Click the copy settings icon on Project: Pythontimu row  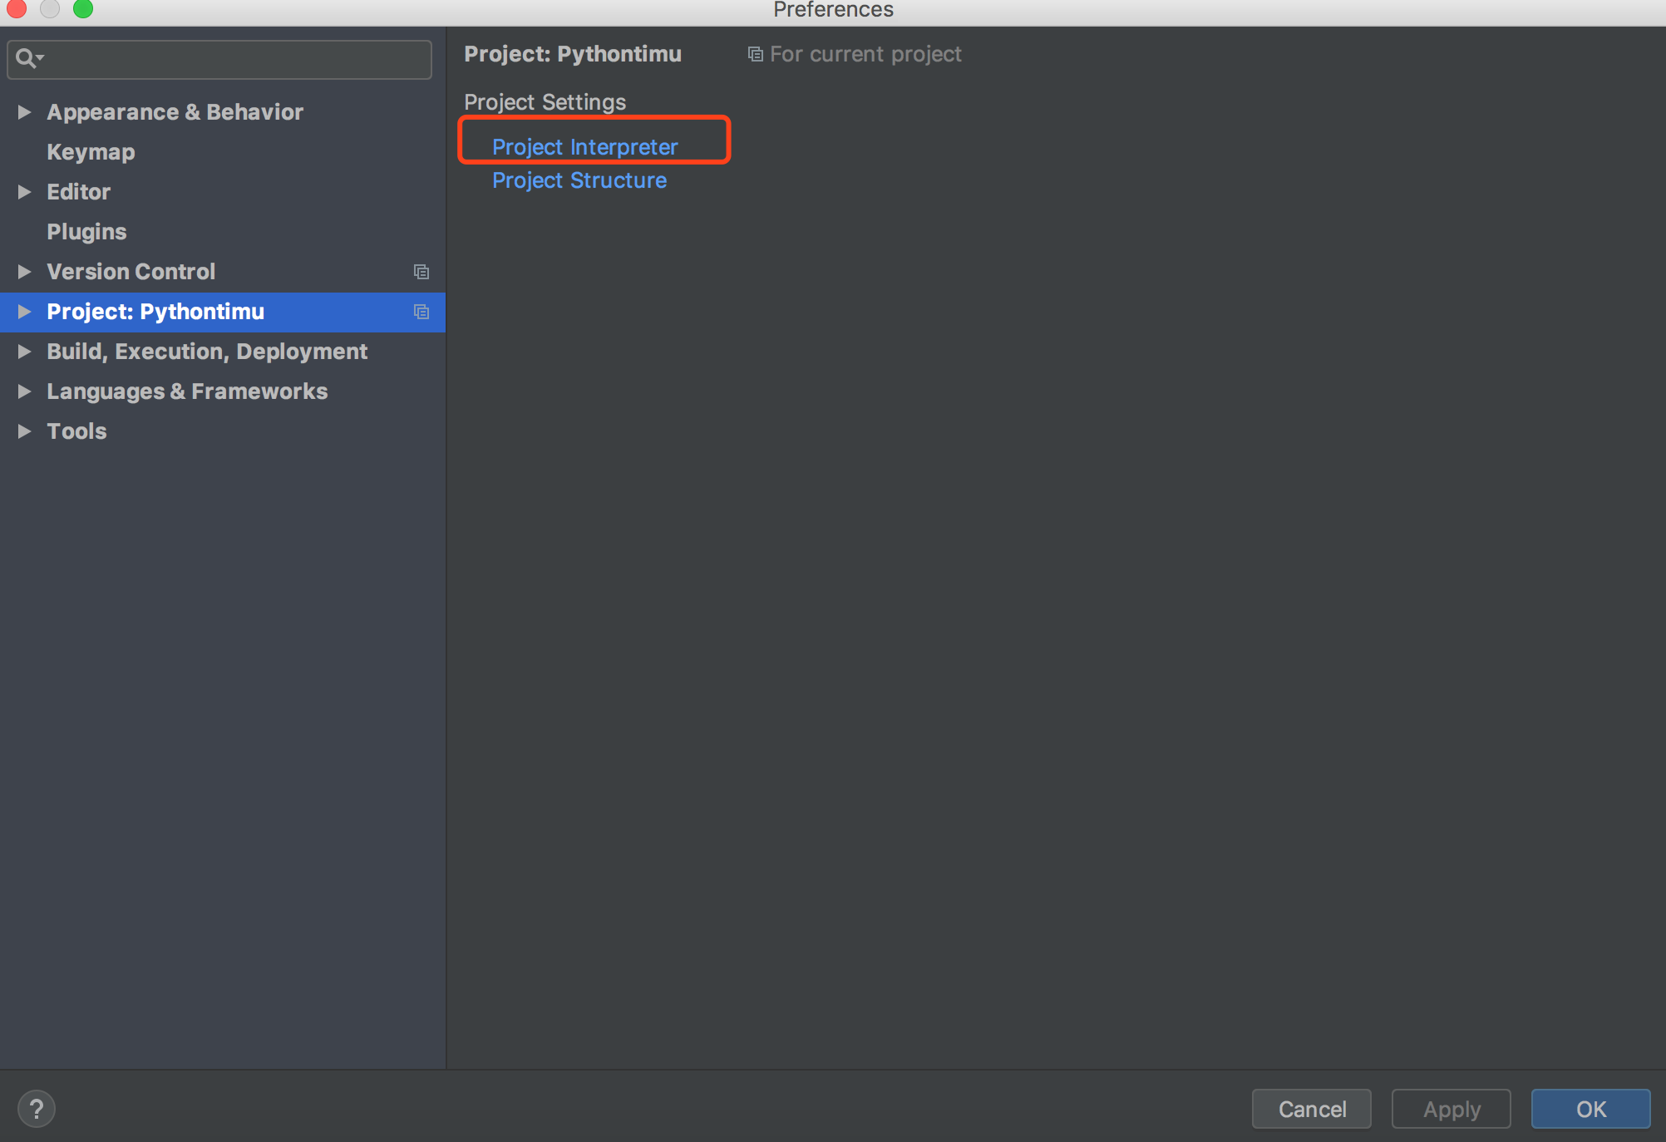(x=421, y=311)
